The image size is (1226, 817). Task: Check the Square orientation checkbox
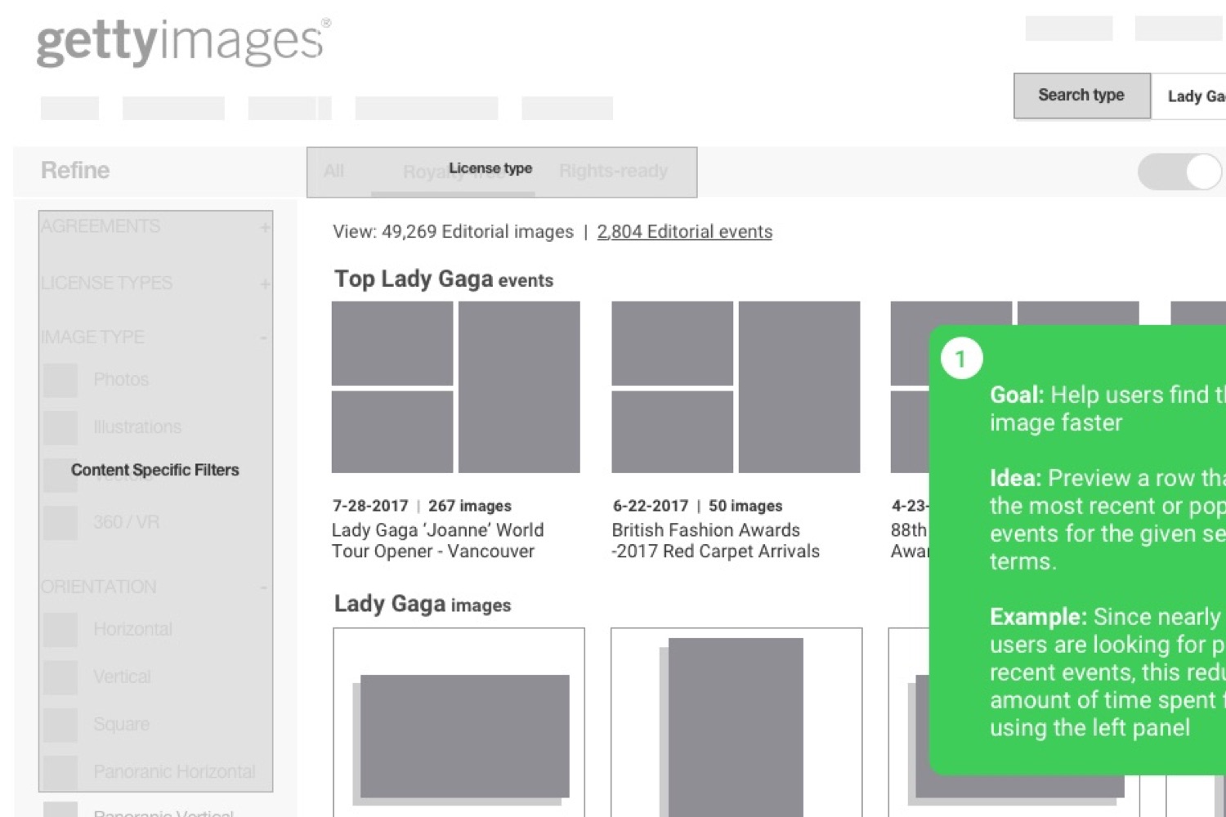(60, 725)
